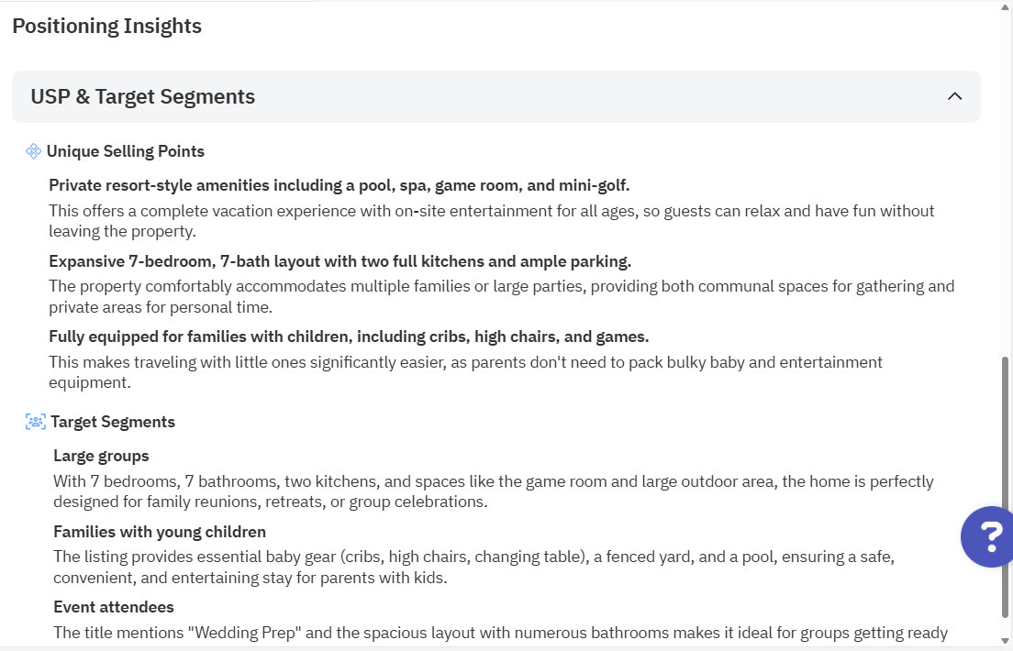This screenshot has width=1013, height=651.
Task: Select the Large groups segment title
Action: tap(101, 456)
